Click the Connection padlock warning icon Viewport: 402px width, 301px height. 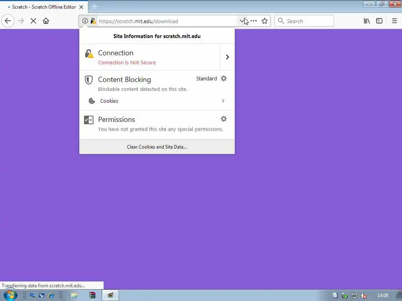89,54
